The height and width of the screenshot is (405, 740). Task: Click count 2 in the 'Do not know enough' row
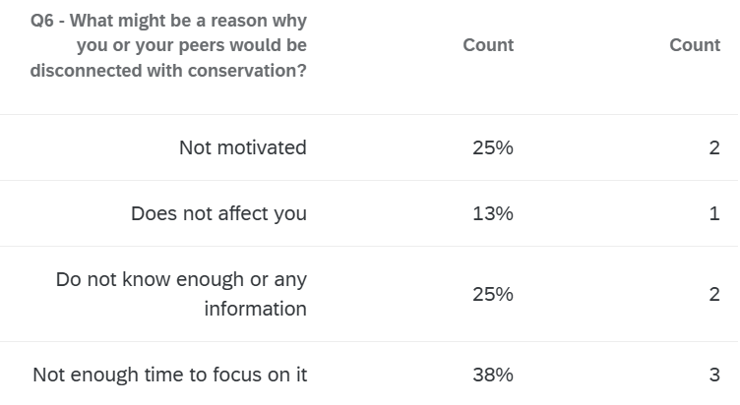click(x=714, y=294)
